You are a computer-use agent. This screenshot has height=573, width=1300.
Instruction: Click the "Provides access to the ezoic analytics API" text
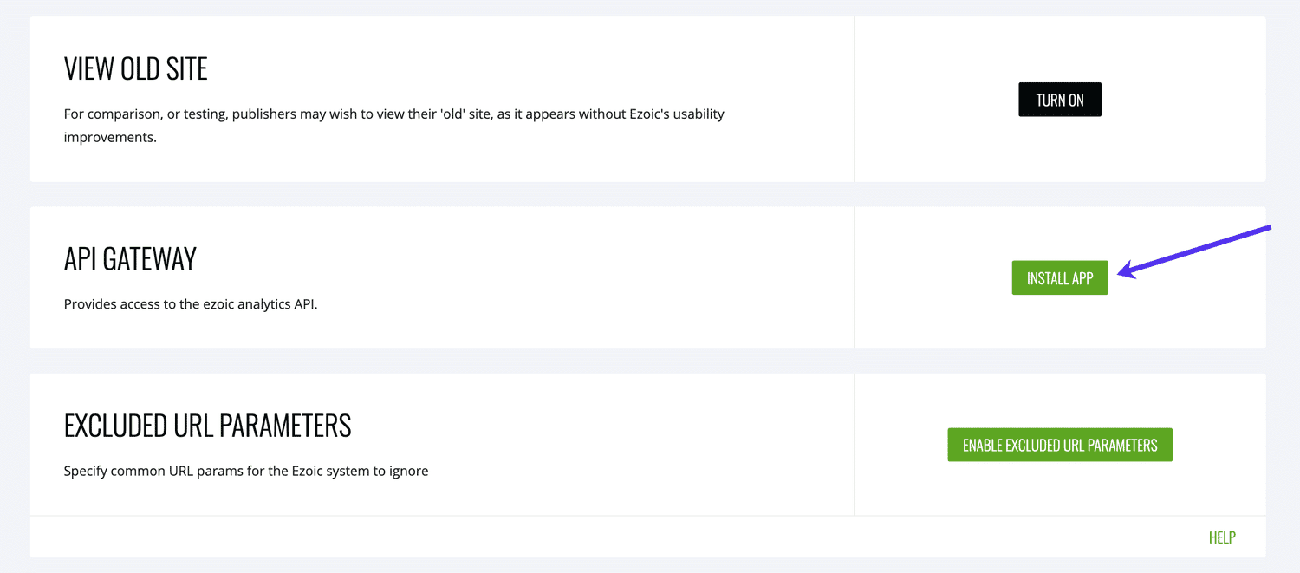(x=191, y=304)
